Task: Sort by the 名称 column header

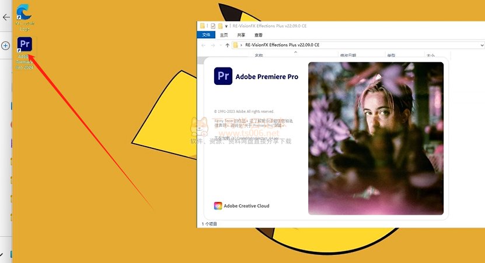Action: point(259,55)
